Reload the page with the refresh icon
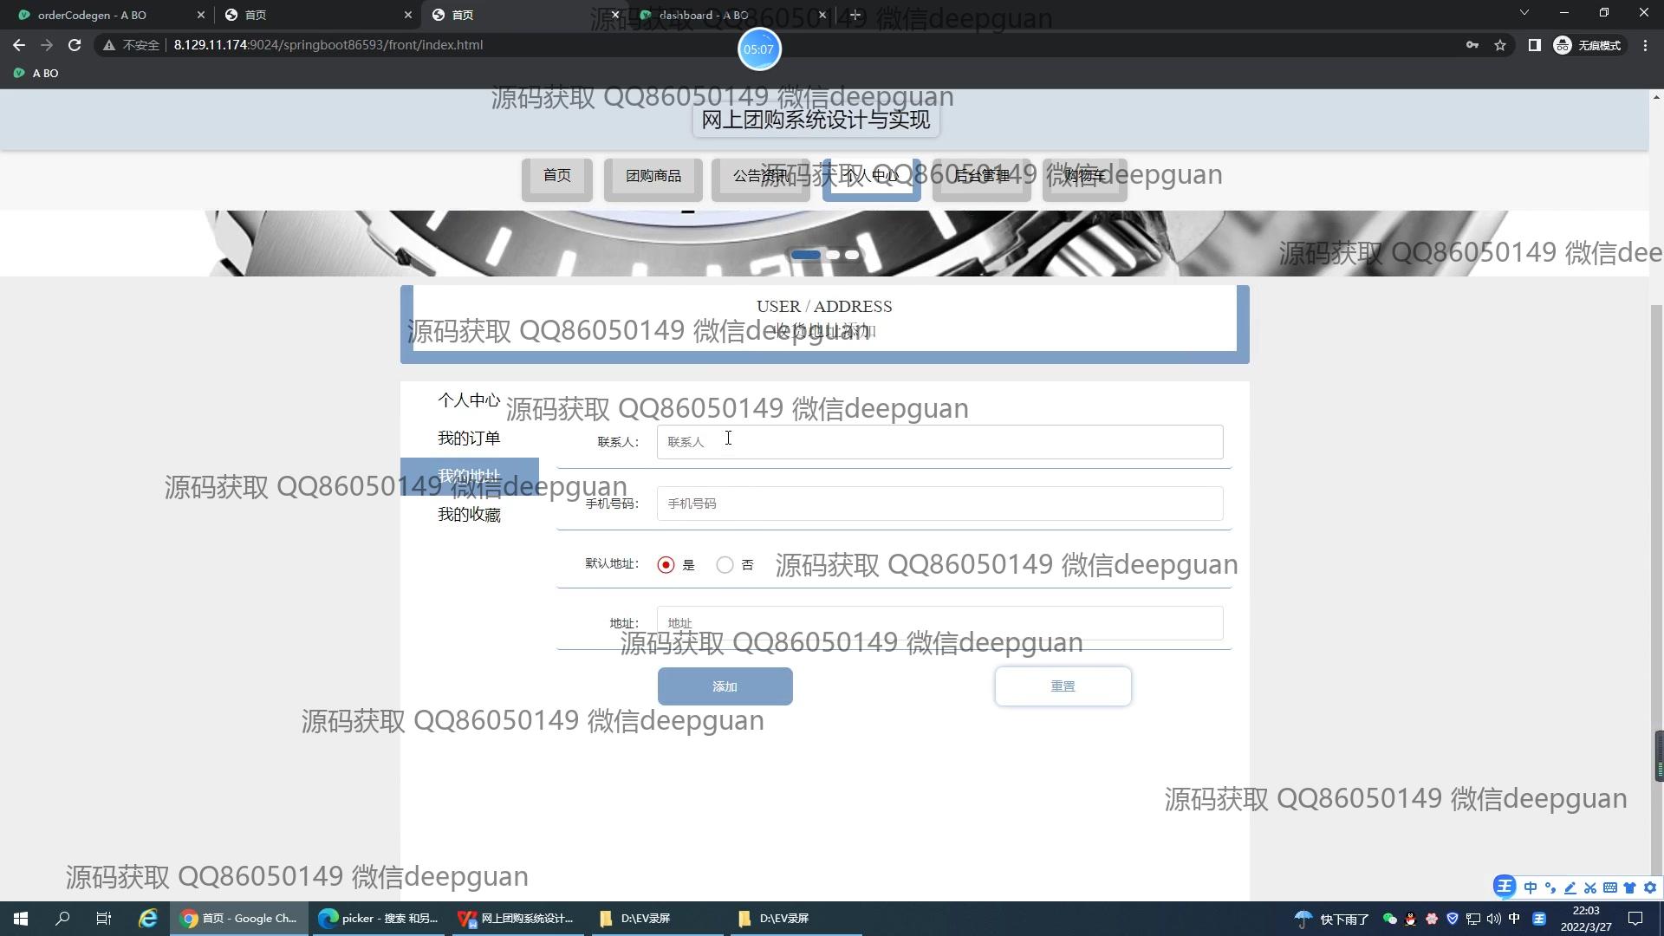Viewport: 1664px width, 936px height. click(75, 45)
